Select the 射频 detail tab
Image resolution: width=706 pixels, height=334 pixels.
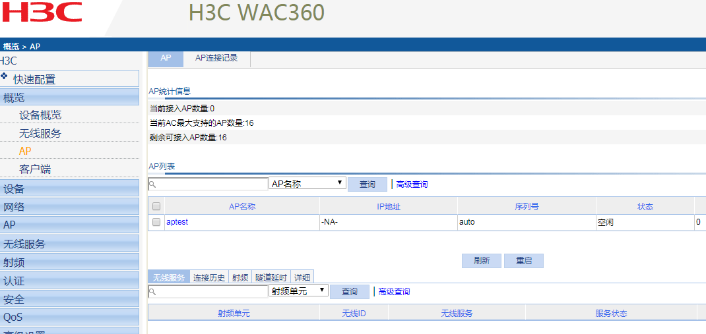pyautogui.click(x=240, y=277)
